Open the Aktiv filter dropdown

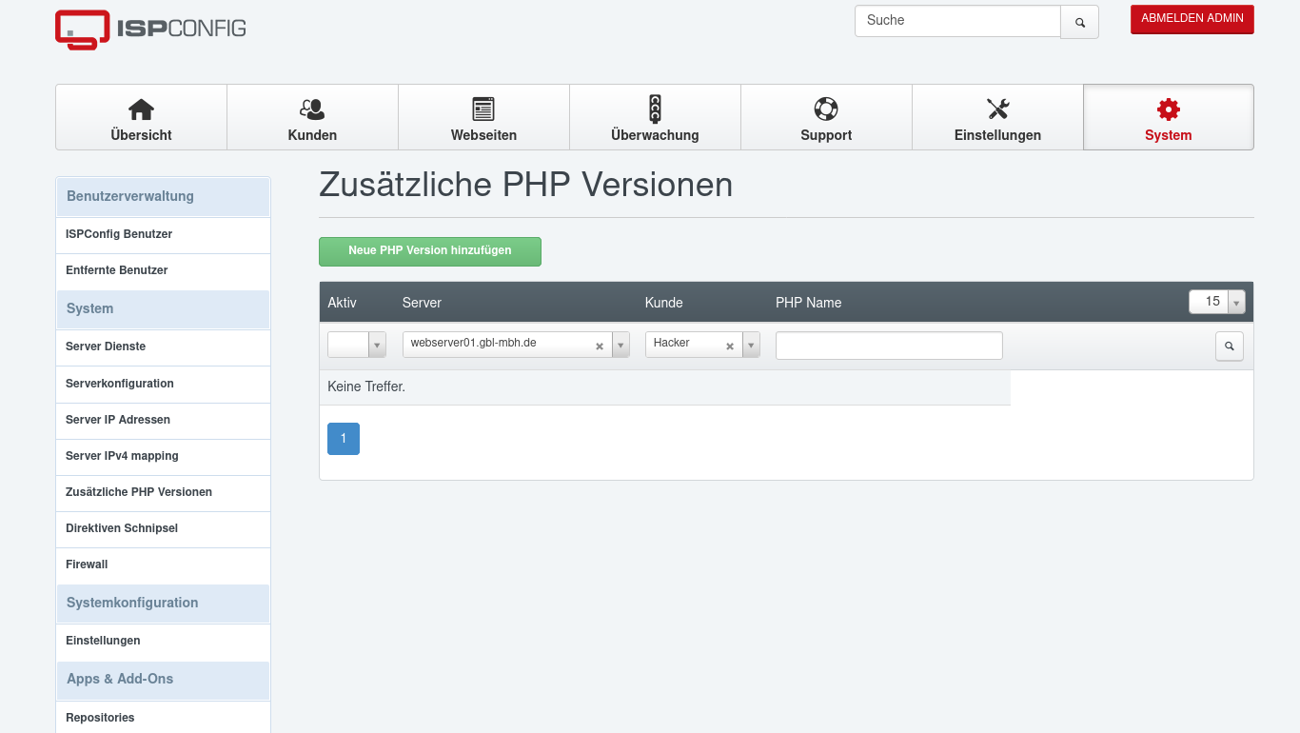377,345
